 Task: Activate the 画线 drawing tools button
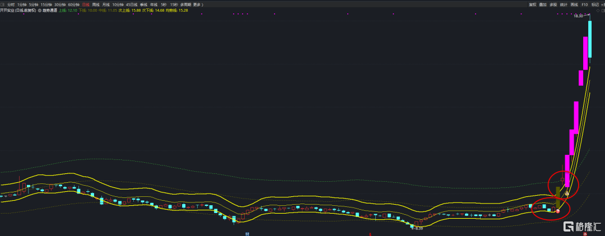tap(574, 4)
